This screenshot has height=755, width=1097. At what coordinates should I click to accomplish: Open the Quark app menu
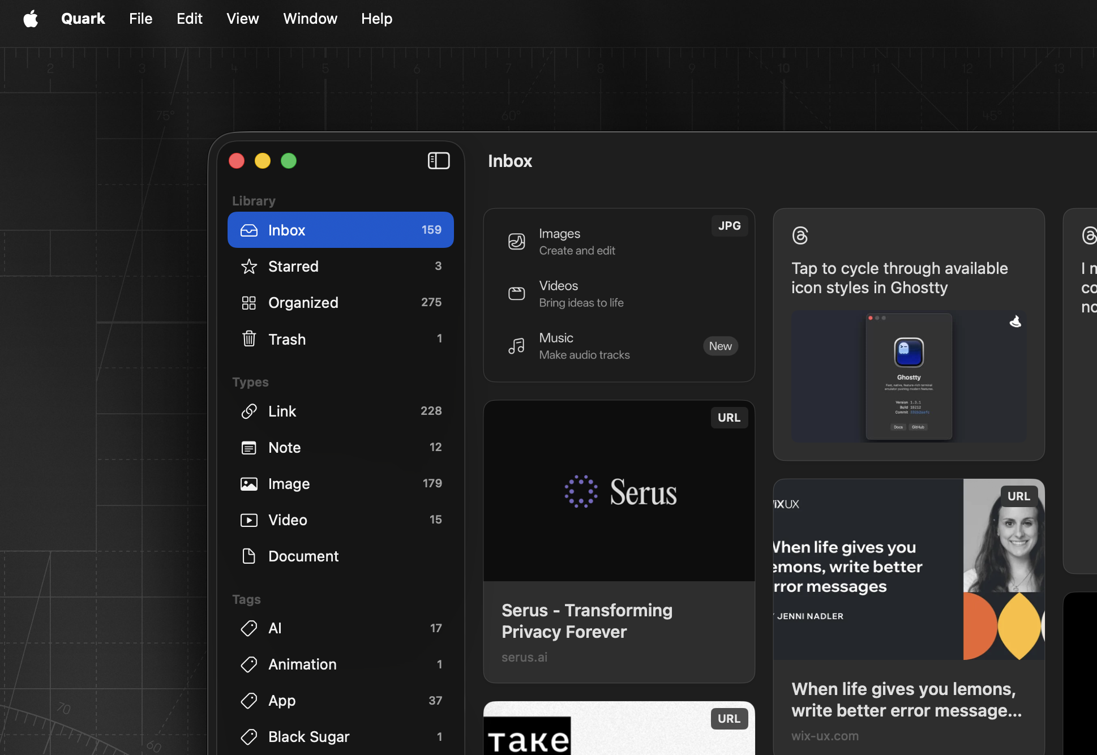(x=83, y=19)
